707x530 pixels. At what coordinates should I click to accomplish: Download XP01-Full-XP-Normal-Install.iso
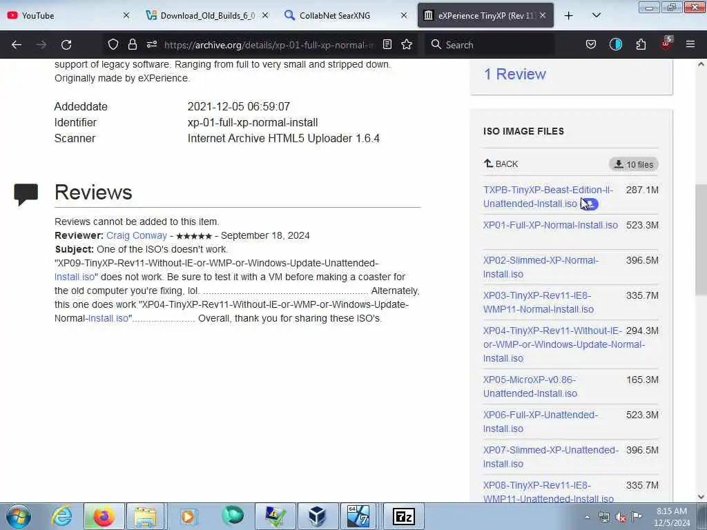(x=550, y=225)
